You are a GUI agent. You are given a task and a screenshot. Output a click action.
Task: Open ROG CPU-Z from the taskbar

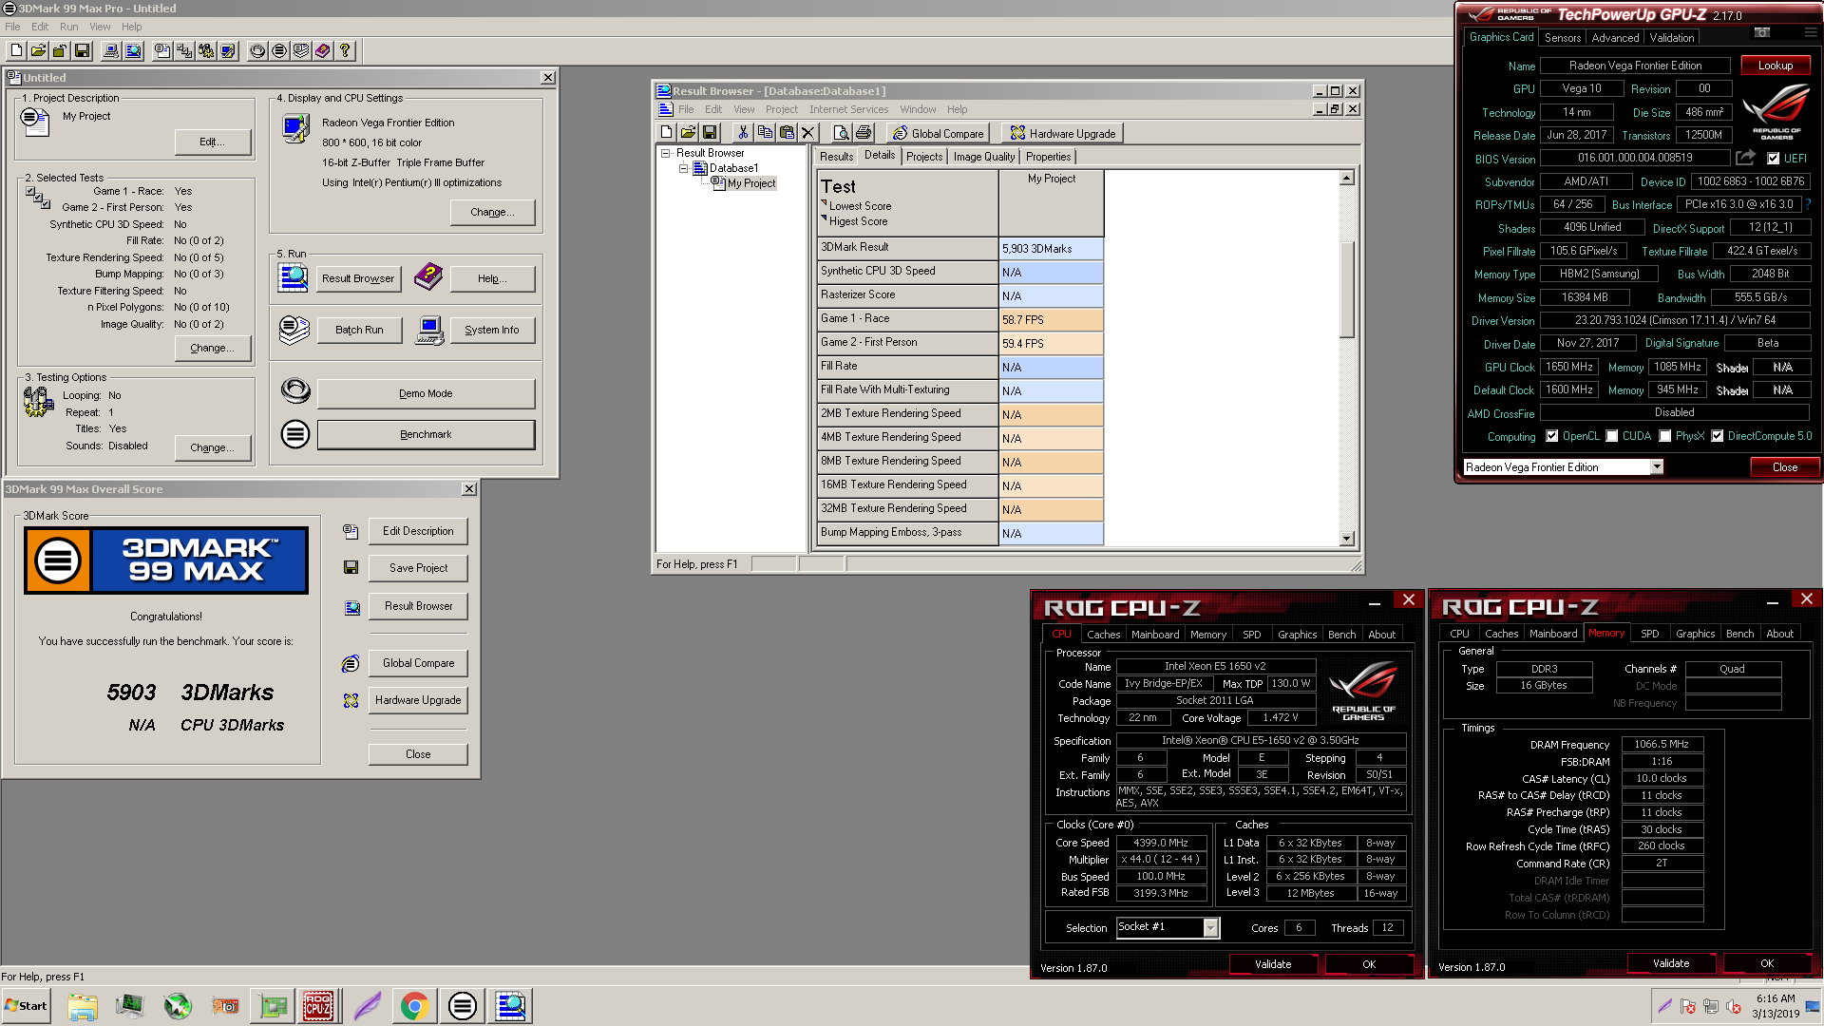318,1006
